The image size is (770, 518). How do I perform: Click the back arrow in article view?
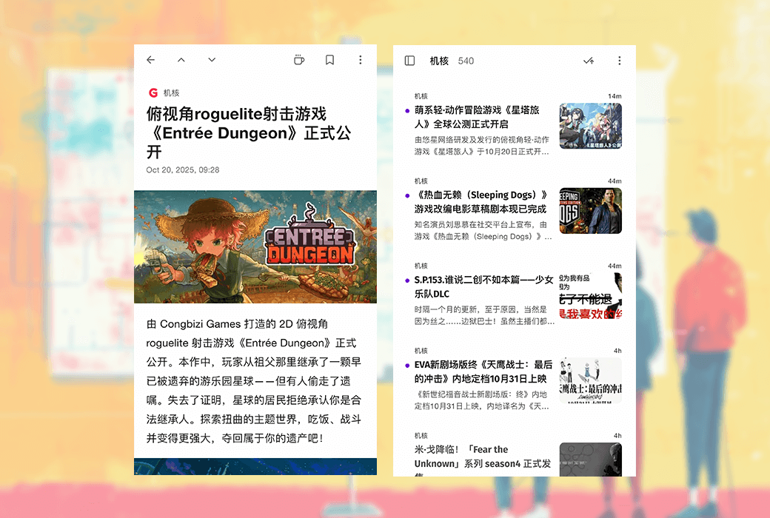point(151,60)
